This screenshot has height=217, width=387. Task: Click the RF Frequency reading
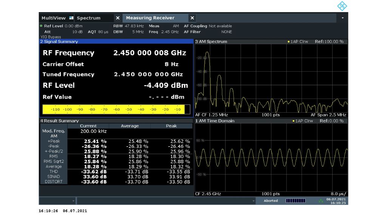pos(150,53)
